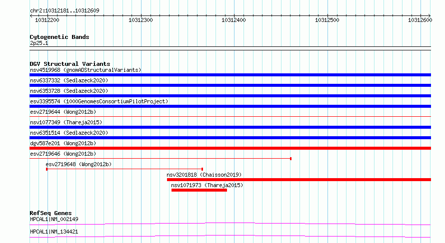Select the blue bar under nsv6337332
This screenshot has height=243, width=445.
pos(230,85)
